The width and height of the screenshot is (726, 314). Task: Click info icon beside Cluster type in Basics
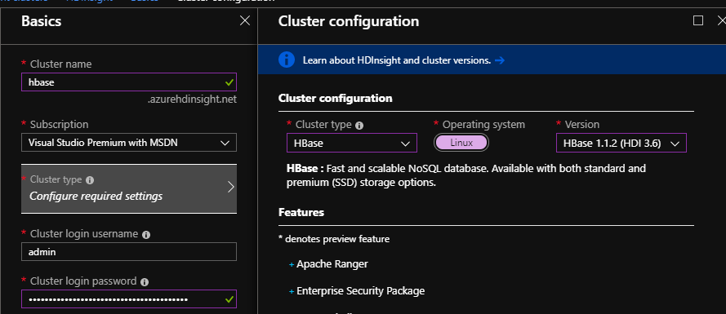coord(90,180)
